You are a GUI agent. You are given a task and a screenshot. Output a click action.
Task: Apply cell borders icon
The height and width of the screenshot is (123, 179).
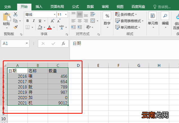[27, 27]
